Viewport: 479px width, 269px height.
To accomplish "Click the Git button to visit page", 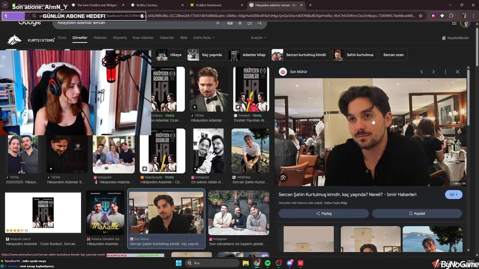I will tap(454, 195).
